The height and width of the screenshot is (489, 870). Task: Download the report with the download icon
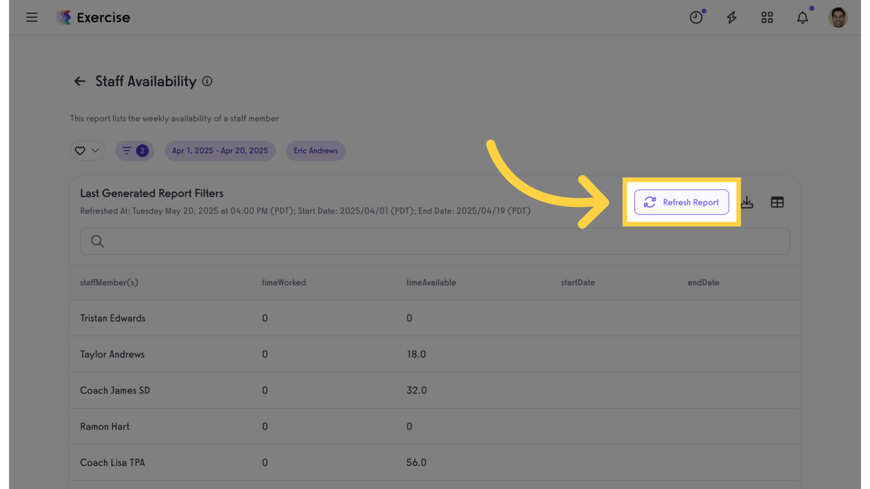coord(747,202)
